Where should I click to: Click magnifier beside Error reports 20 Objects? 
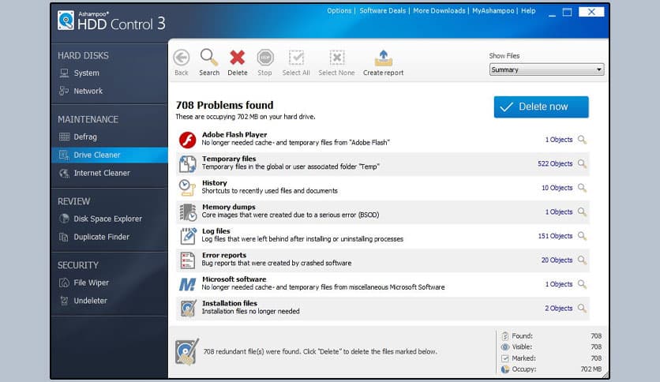tap(582, 260)
